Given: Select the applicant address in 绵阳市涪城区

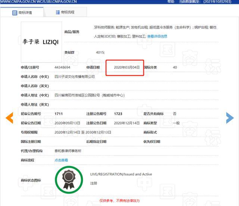Looking at the screenshot, I should (x=90, y=95).
